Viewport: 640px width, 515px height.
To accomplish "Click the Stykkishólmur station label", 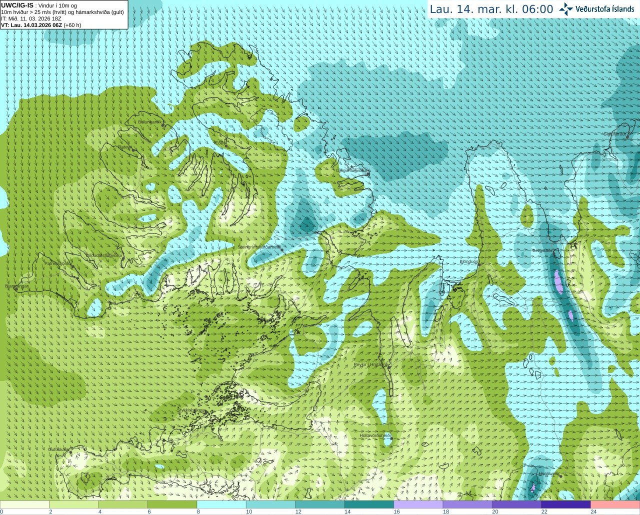I will tap(191, 410).
